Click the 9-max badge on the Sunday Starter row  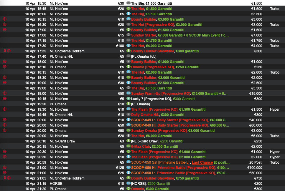tap(129, 35)
